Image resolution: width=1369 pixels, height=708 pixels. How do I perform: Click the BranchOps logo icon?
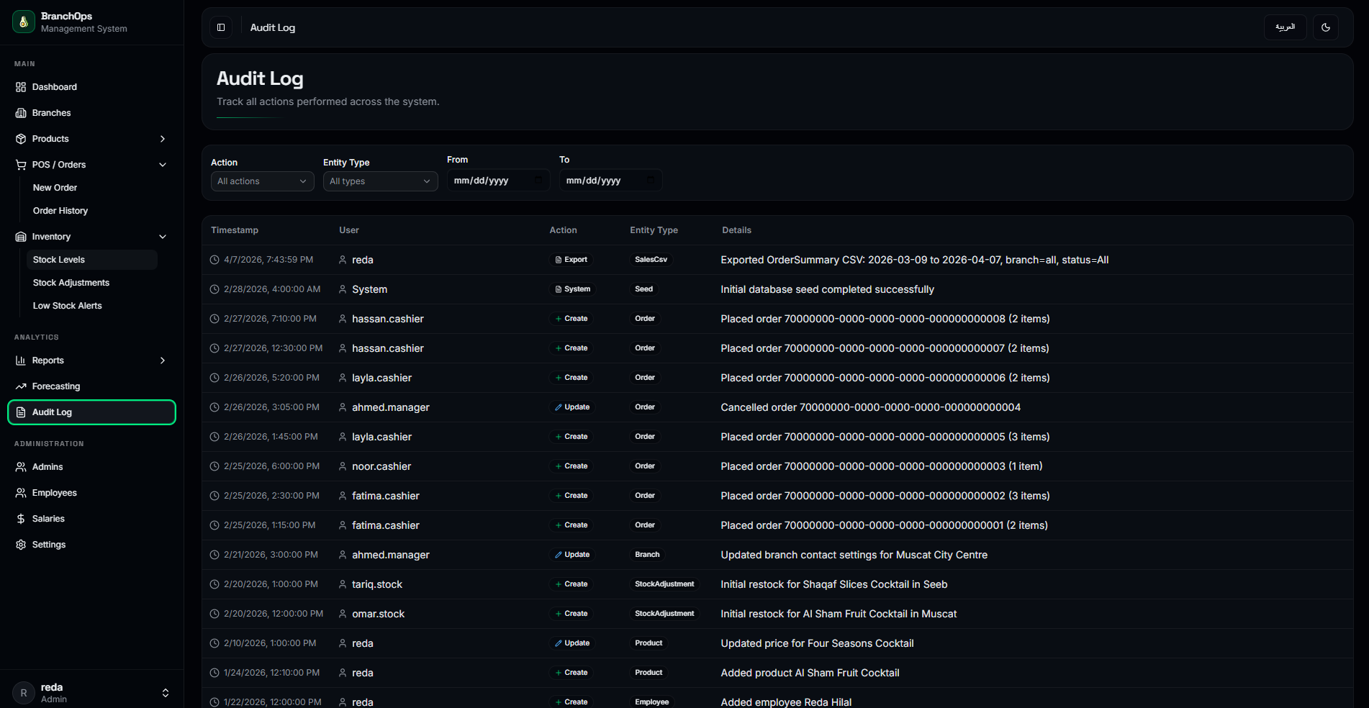tap(24, 22)
